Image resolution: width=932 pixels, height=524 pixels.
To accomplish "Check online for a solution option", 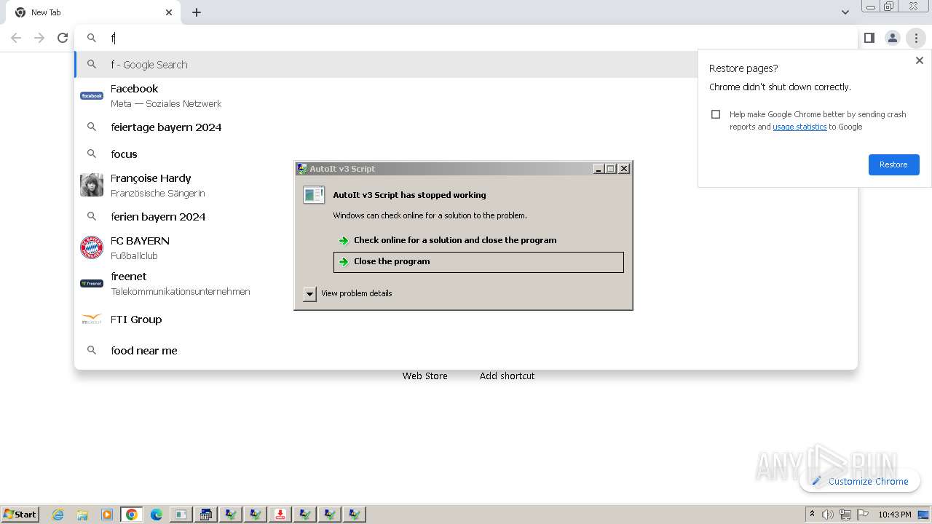I will 478,240.
